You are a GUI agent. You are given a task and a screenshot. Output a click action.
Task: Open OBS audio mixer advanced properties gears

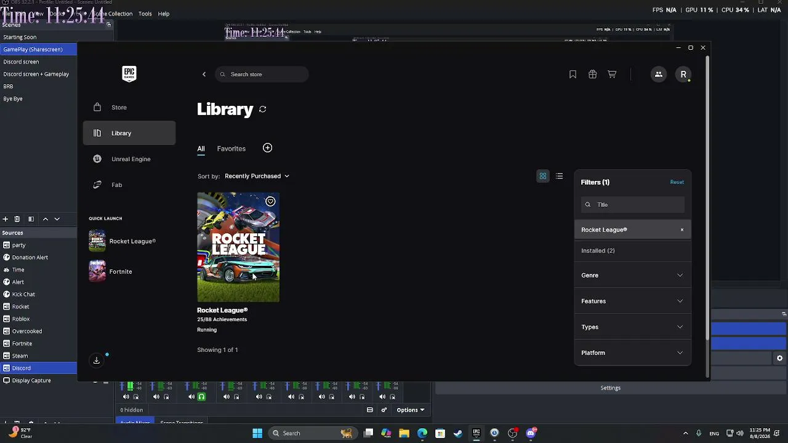384,410
